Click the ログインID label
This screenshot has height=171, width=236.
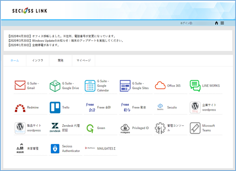[x=186, y=23]
